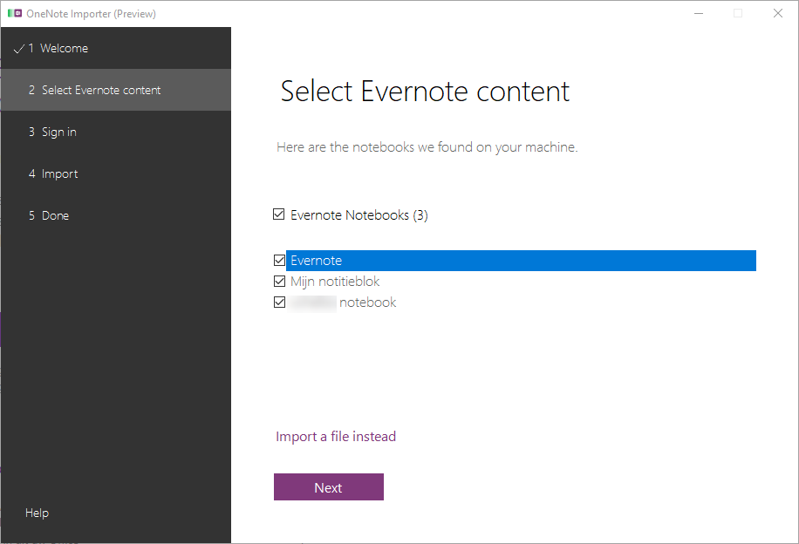
Task: Click the Next button
Action: point(328,486)
